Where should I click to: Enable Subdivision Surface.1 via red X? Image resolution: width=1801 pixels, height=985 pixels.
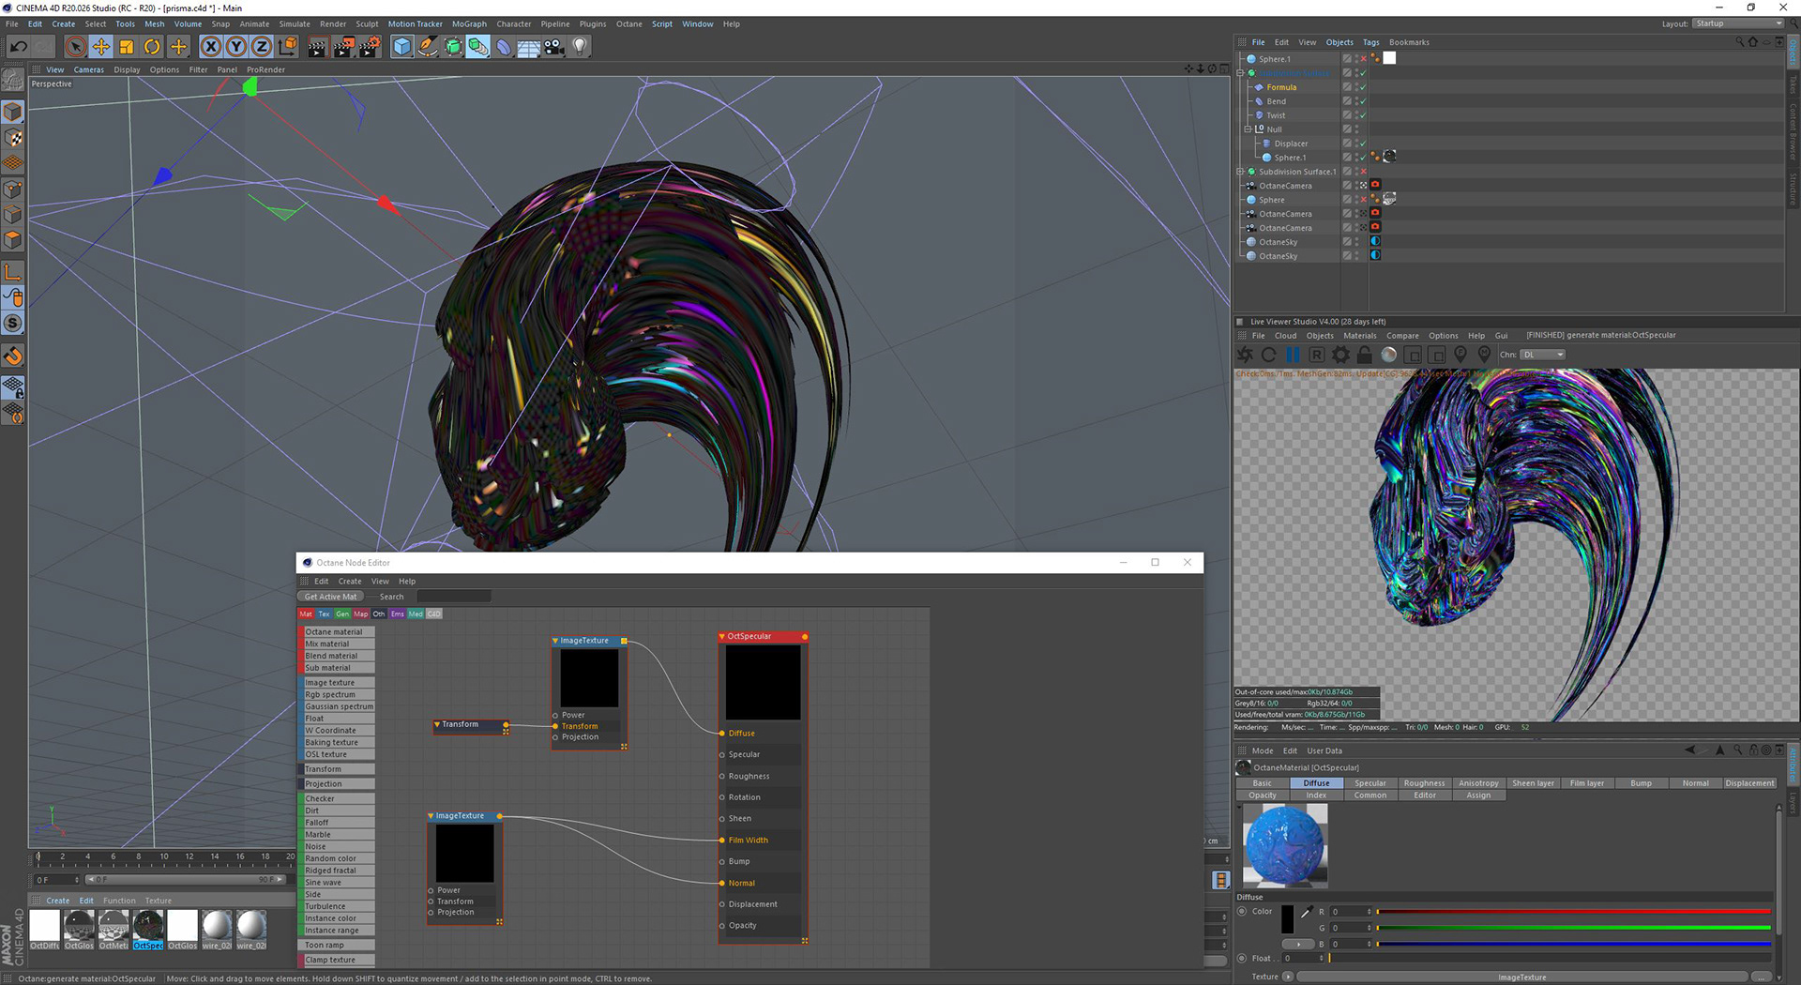coord(1363,172)
